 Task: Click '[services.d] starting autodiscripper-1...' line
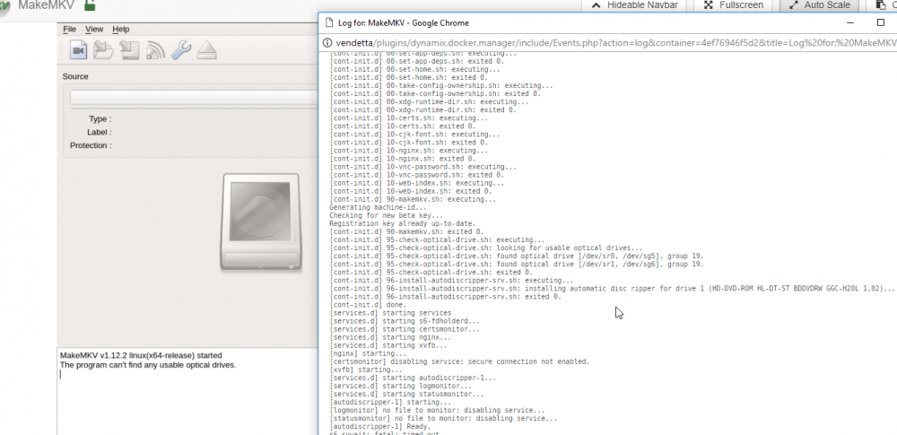point(413,378)
